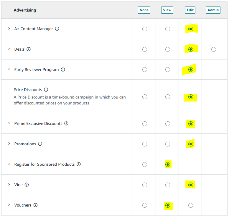Click info icon beside Deals
The height and width of the screenshot is (216, 229).
tap(29, 49)
